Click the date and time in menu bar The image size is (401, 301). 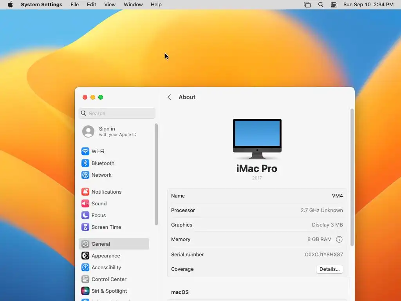tap(368, 5)
